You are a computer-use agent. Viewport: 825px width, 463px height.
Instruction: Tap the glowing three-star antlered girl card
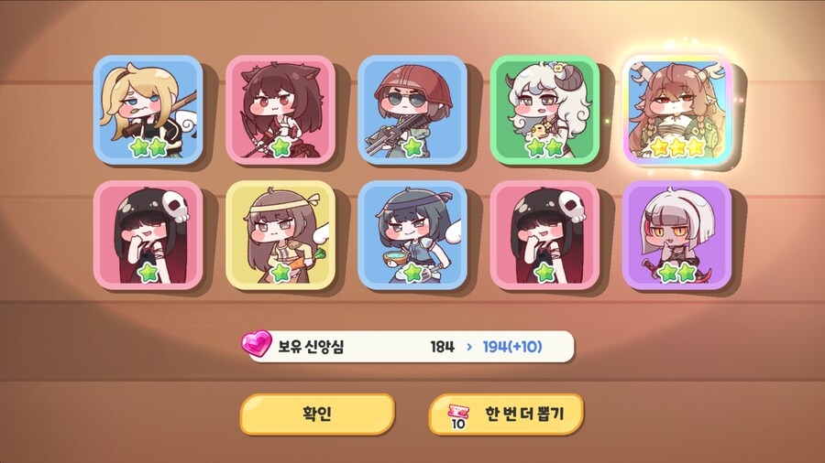677,110
